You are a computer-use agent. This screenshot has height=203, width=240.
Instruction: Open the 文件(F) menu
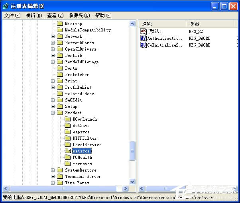[12, 16]
